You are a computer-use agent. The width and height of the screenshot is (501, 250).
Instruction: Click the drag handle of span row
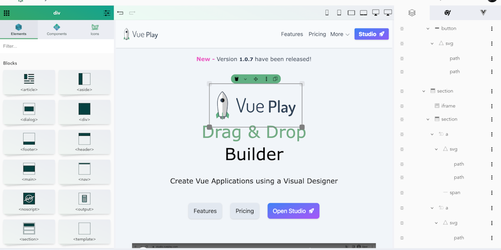[402, 192]
